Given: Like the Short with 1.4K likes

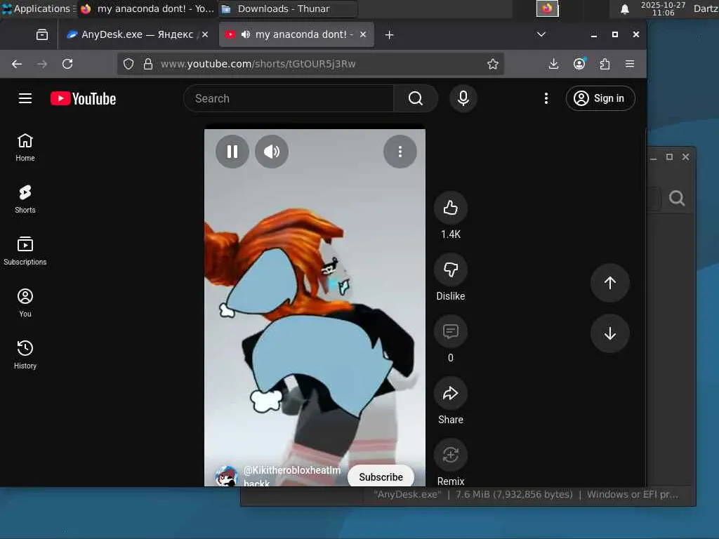Looking at the screenshot, I should tap(450, 208).
